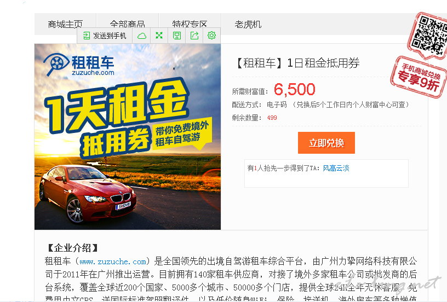Screen dimensions: 447x302
Task: Click the 手机商城兑换专享9折 stamp
Action: [419, 77]
